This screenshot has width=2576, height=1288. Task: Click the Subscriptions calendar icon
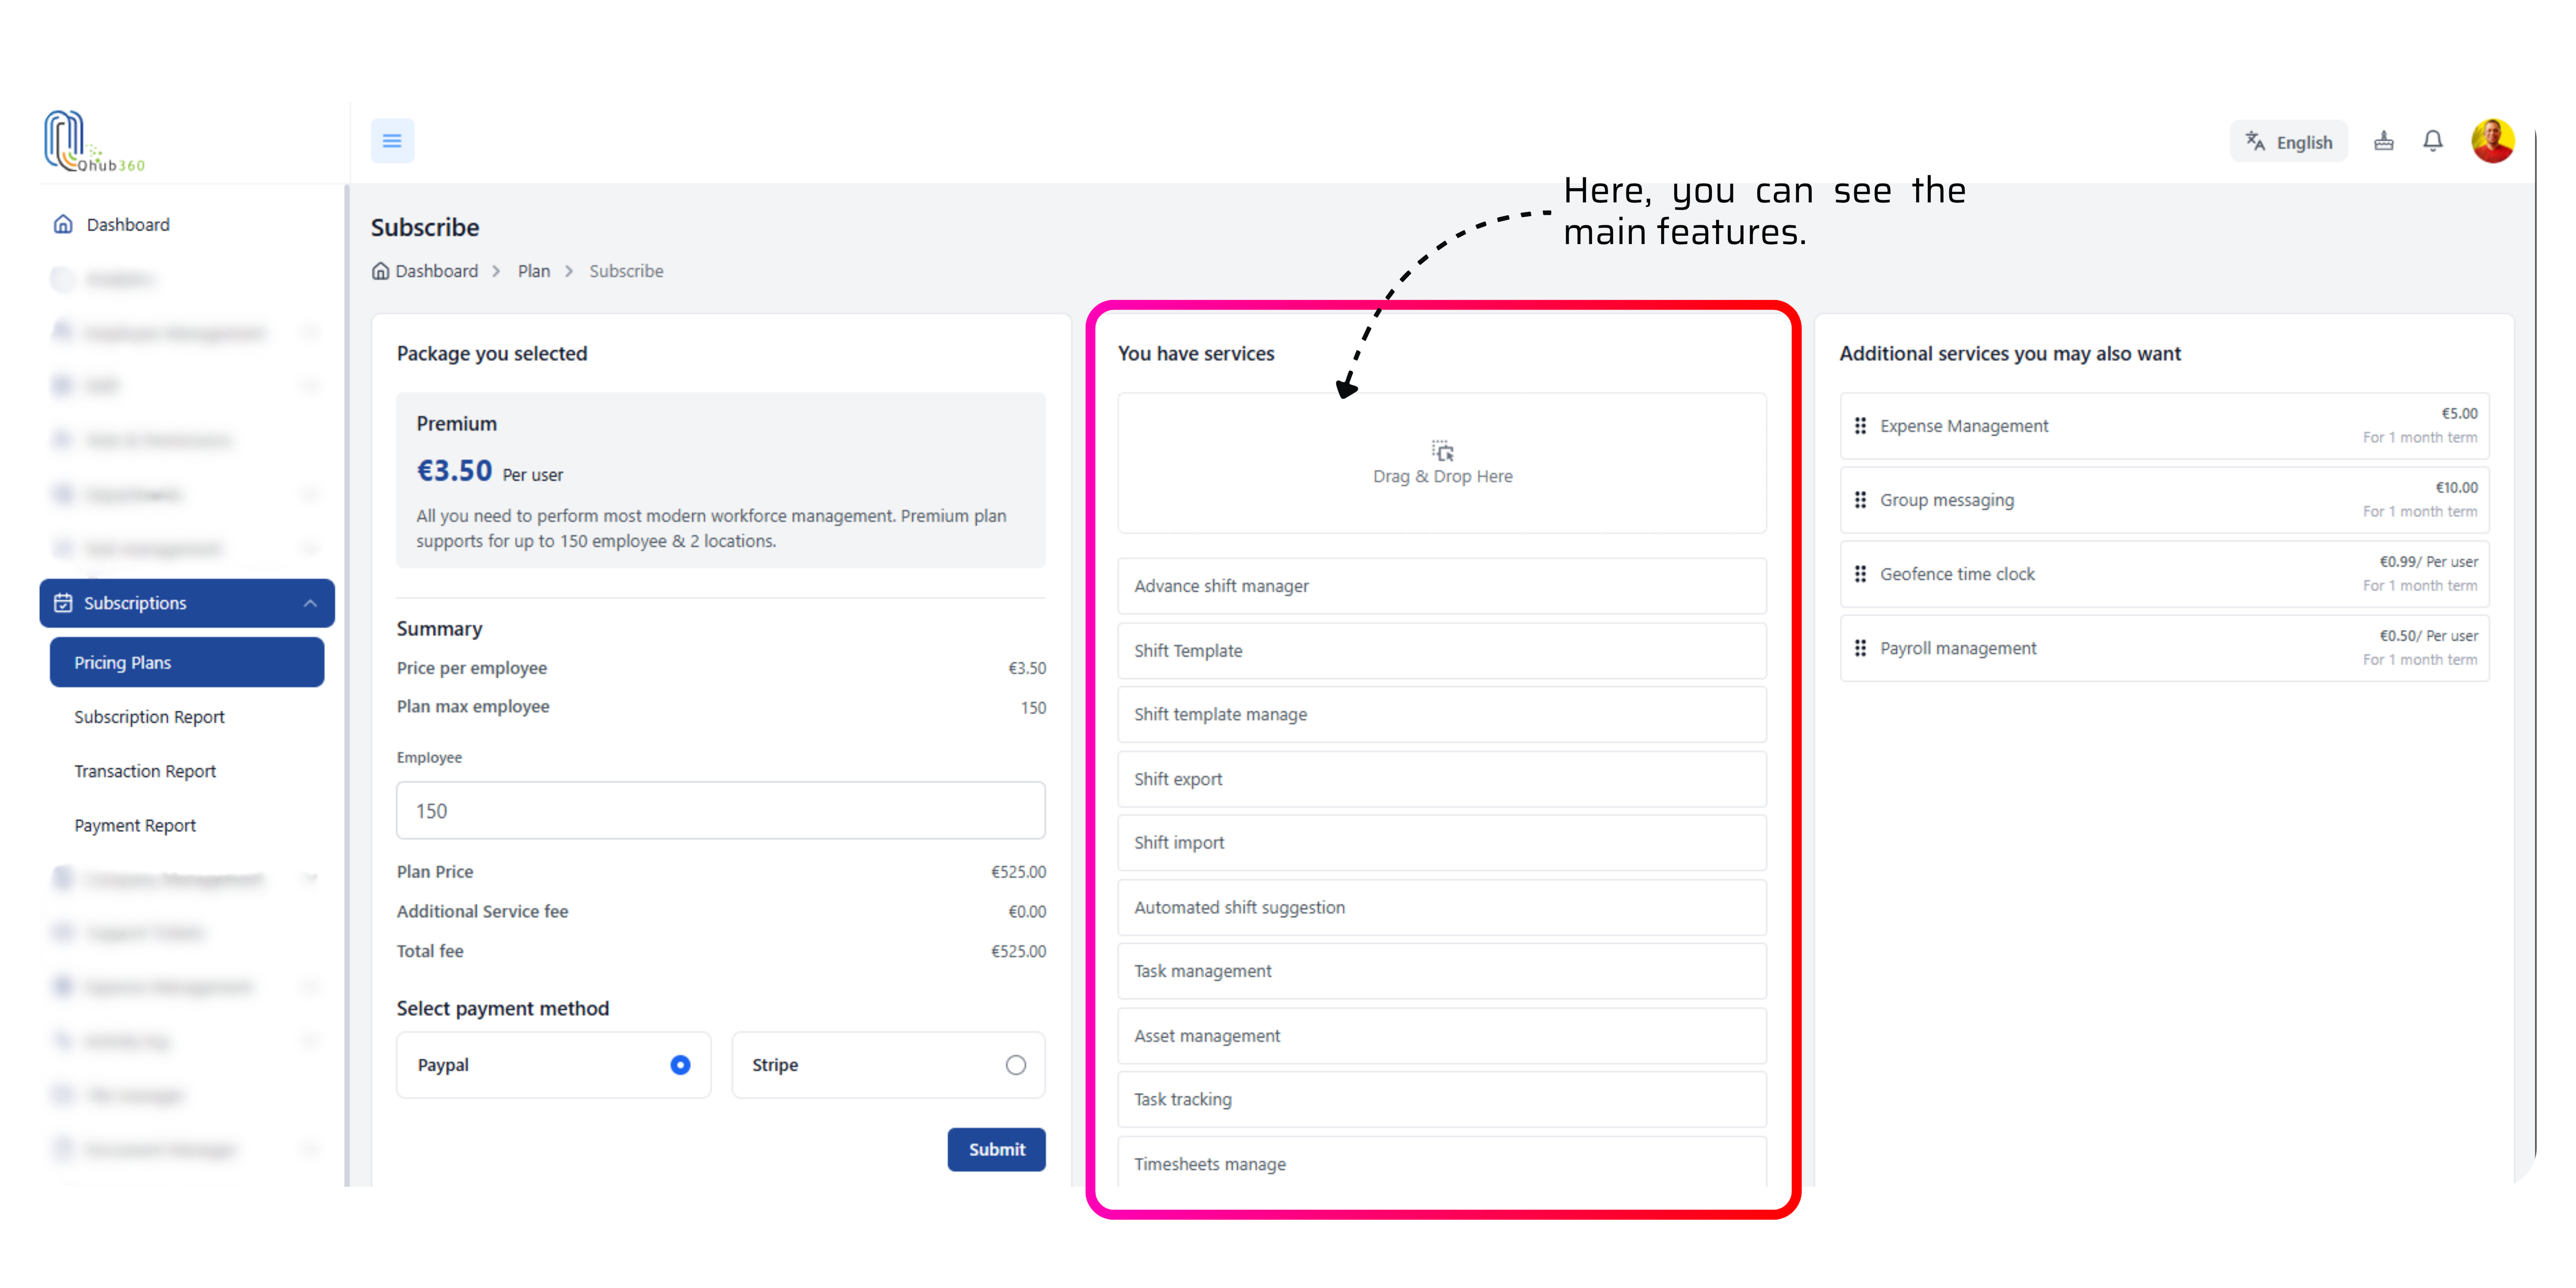tap(63, 603)
